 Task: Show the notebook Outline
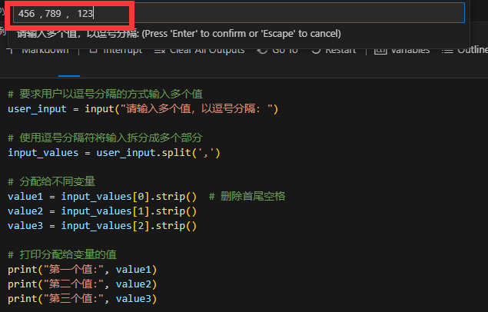464,51
